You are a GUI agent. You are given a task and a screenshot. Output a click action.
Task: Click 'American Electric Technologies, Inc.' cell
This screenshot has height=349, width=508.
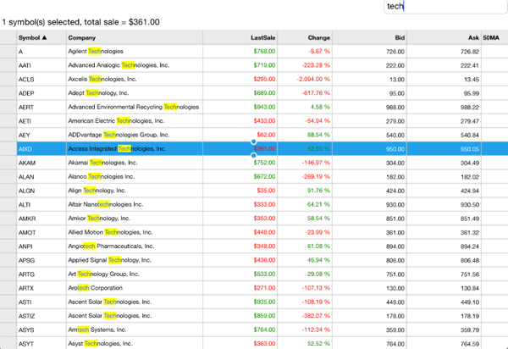135,121
